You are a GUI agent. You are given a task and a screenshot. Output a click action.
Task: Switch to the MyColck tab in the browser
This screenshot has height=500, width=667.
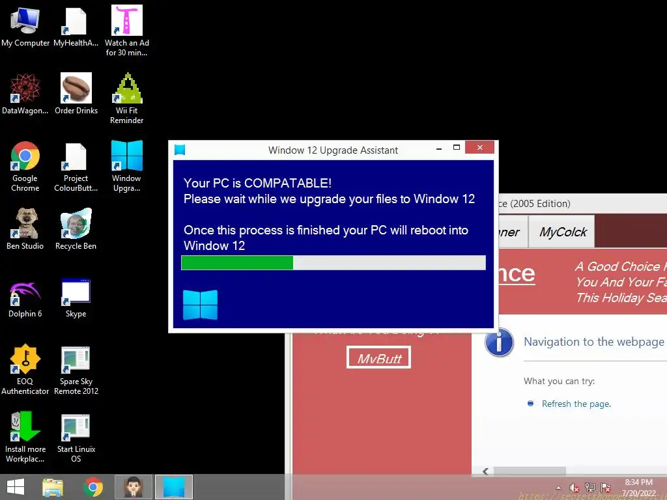tap(562, 232)
